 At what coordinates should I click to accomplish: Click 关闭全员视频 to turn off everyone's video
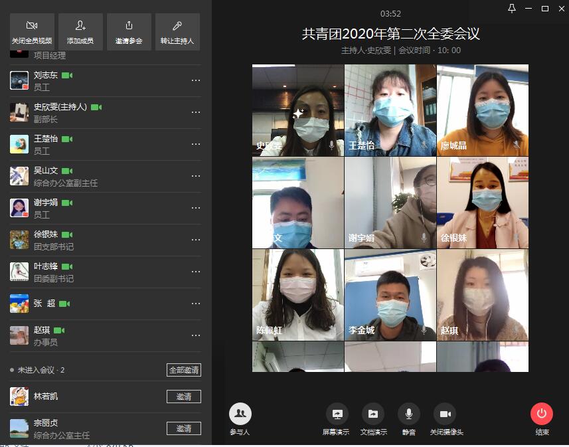pos(32,31)
